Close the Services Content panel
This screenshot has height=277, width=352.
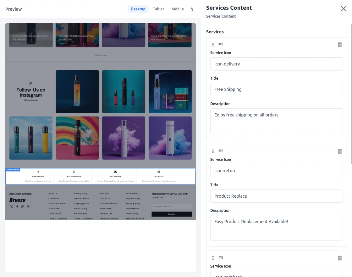tap(343, 9)
